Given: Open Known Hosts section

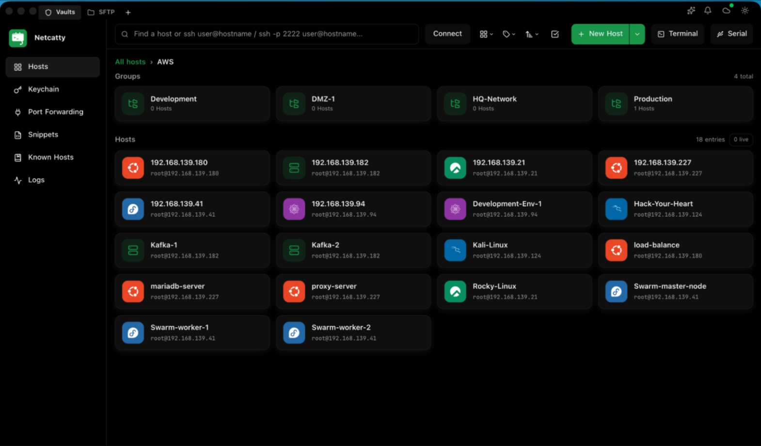Looking at the screenshot, I should 52,157.
